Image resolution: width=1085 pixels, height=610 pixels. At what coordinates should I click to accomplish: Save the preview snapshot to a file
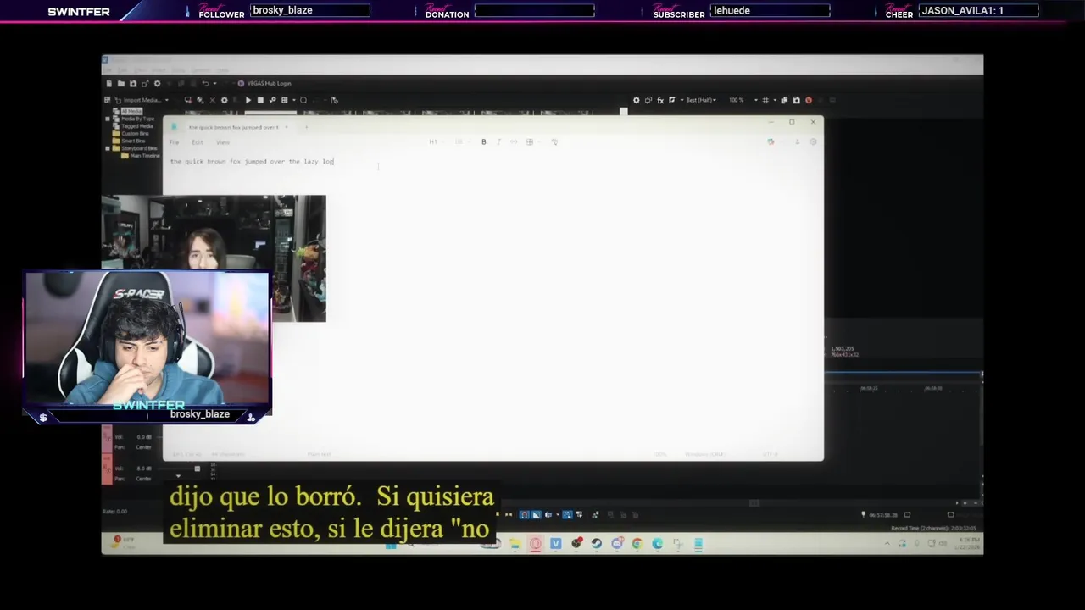tap(796, 100)
